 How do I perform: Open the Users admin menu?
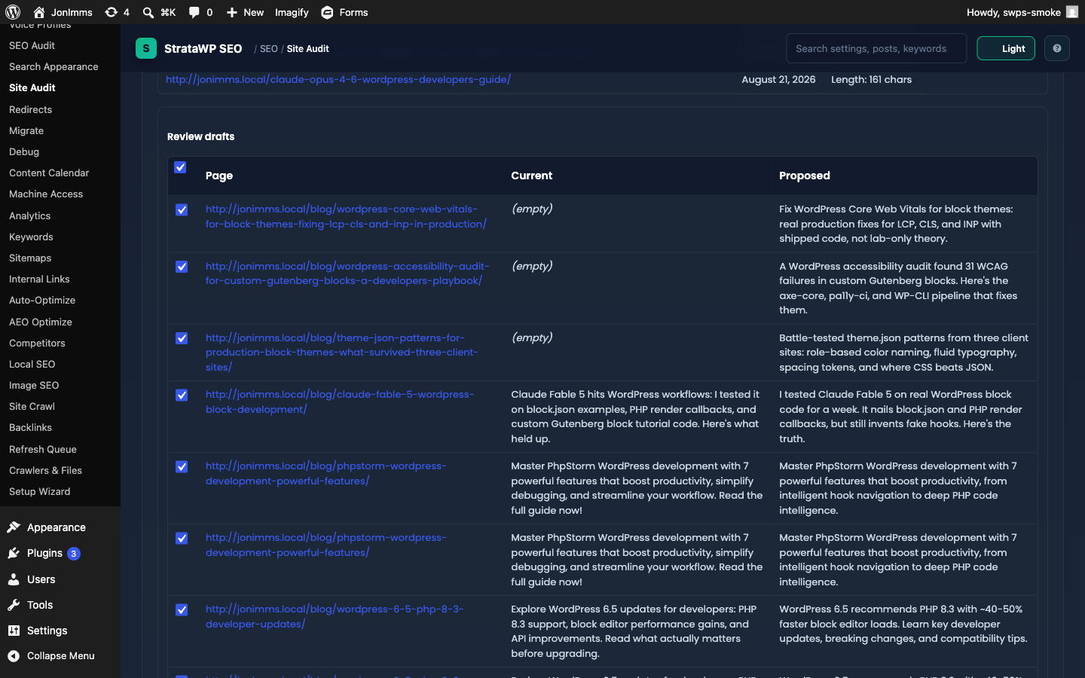coord(41,579)
